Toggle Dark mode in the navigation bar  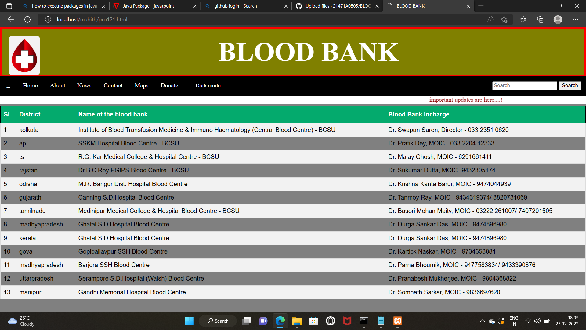coord(208,86)
